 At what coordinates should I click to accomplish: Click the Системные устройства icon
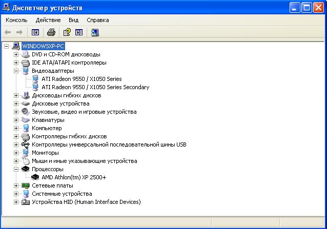tap(26, 194)
